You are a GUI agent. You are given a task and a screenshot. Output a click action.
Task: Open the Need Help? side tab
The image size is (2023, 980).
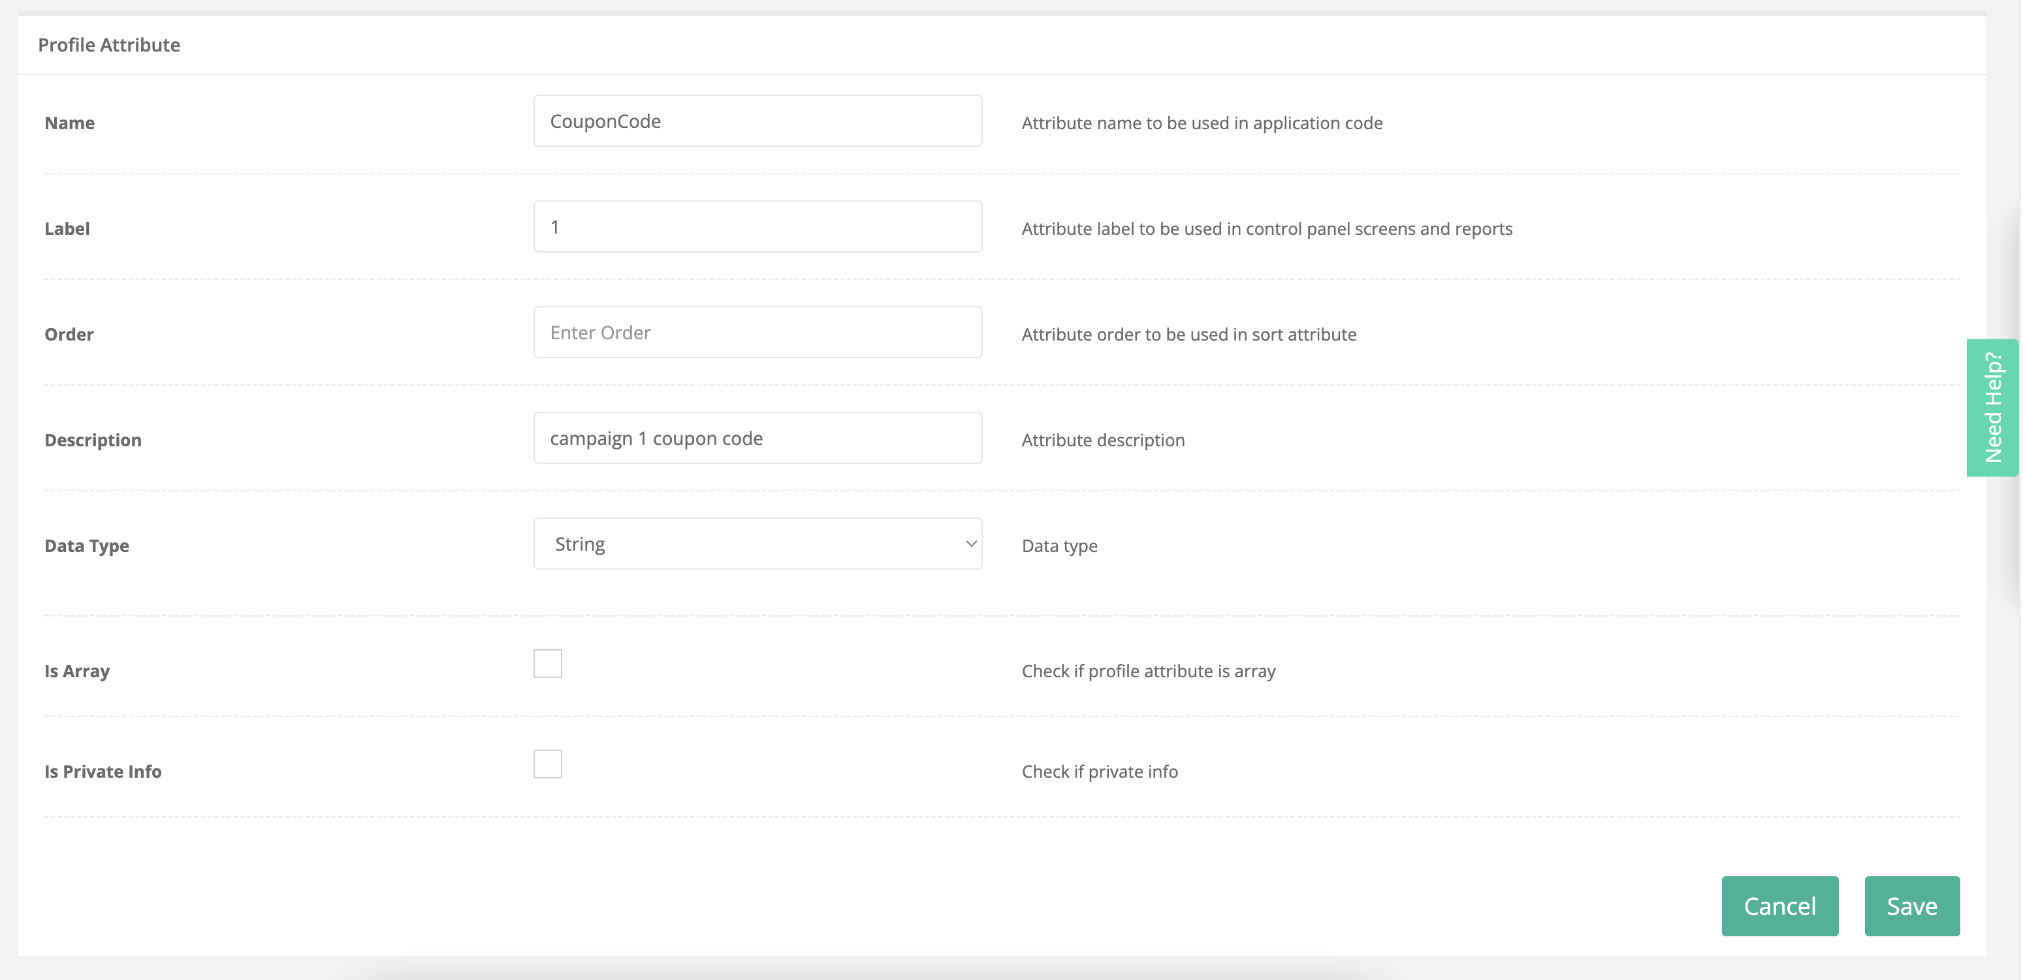1992,408
